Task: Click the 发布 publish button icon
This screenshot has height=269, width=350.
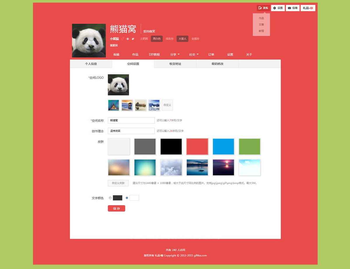Action: pos(260,8)
